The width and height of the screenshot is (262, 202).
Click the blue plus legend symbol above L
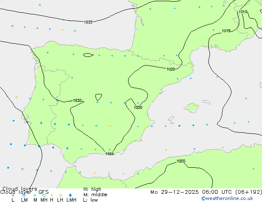tap(13, 195)
